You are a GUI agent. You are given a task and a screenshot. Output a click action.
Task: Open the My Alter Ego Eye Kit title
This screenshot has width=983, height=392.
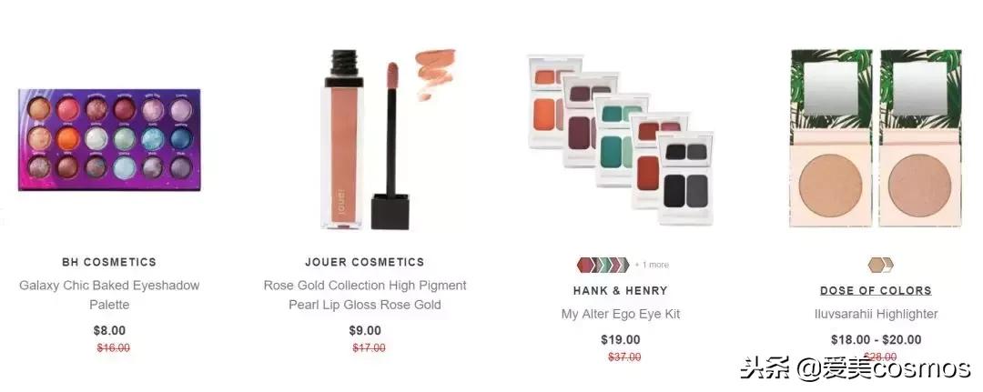(620, 314)
